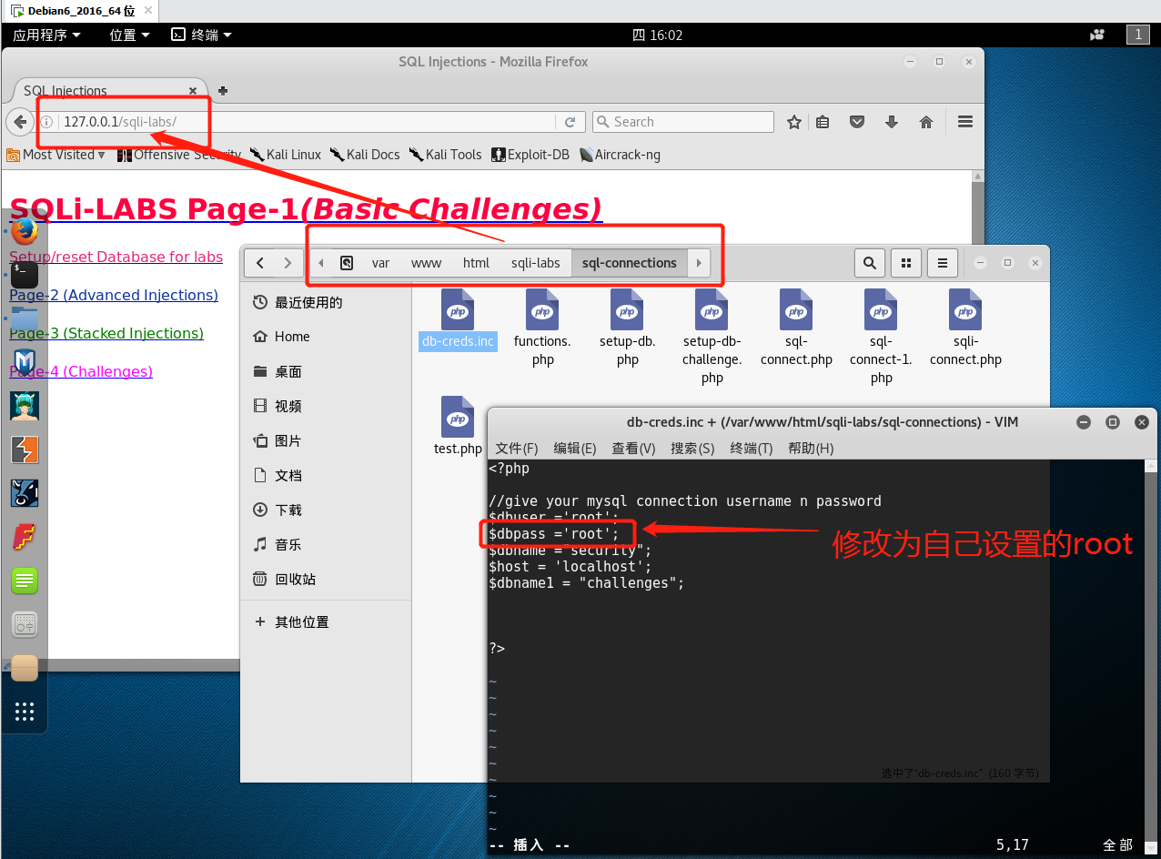Expand path bar right scroll arrow
This screenshot has width=1161, height=859.
[x=699, y=263]
